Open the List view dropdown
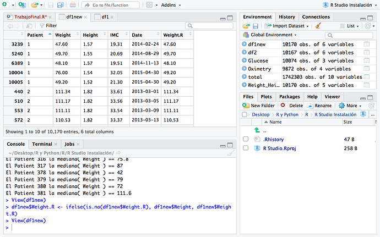This screenshot has width=380, height=237. click(x=349, y=26)
